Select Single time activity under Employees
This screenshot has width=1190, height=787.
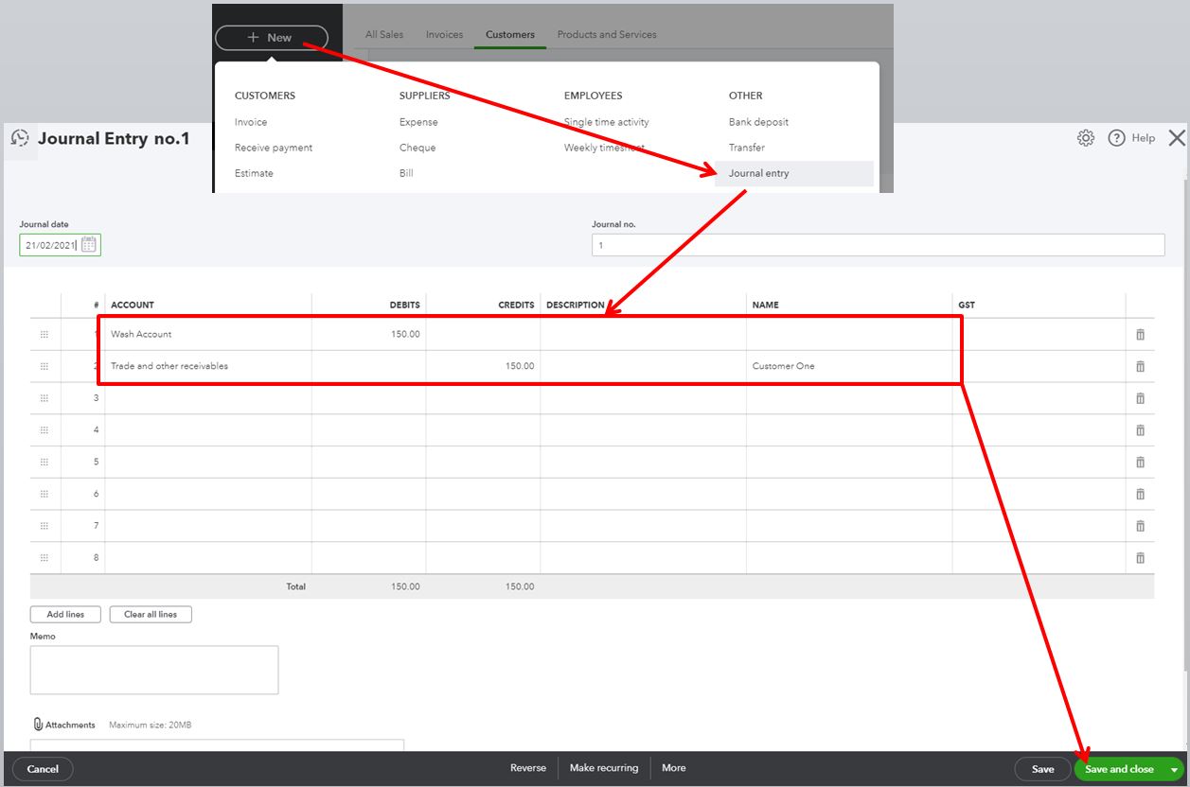(x=607, y=122)
